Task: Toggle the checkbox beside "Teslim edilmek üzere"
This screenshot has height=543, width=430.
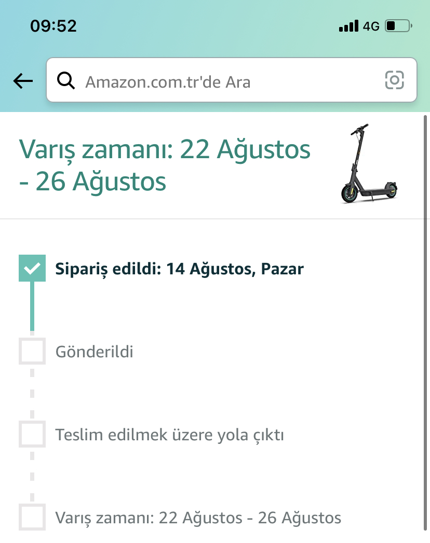Action: 32,434
